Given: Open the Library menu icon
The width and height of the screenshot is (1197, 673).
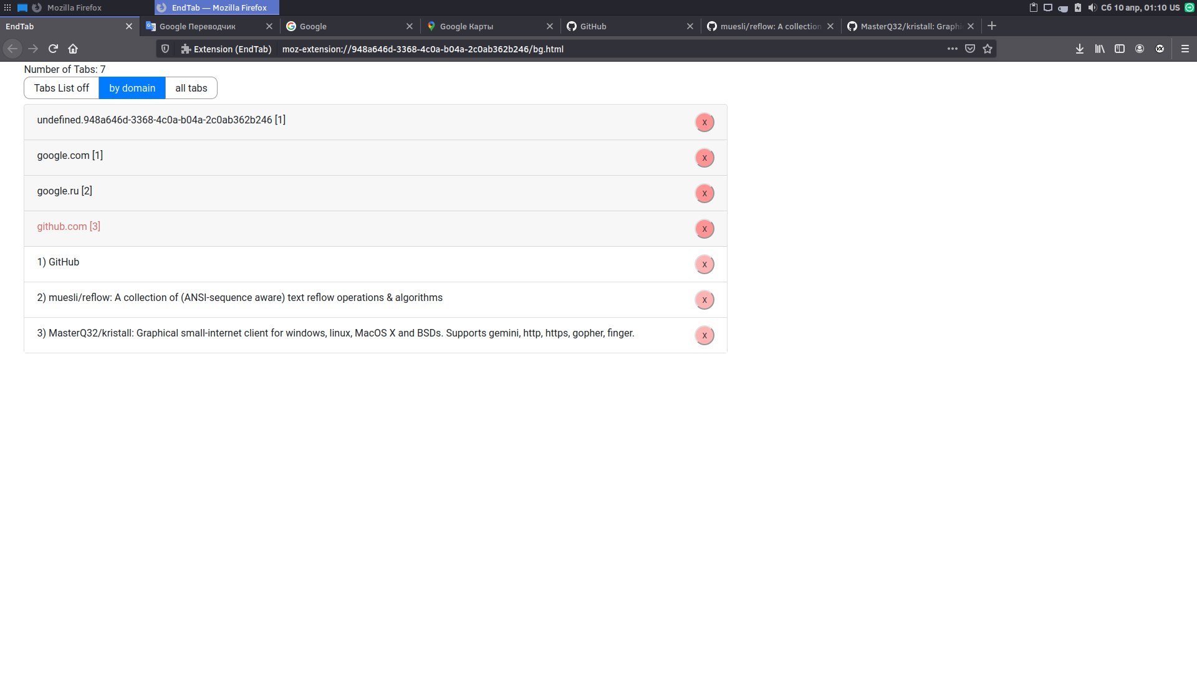Looking at the screenshot, I should [x=1100, y=49].
